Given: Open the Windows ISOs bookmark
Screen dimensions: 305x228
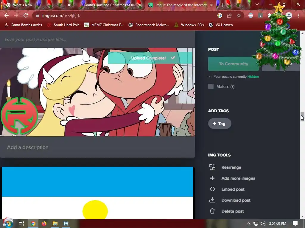Looking at the screenshot, I should point(189,25).
